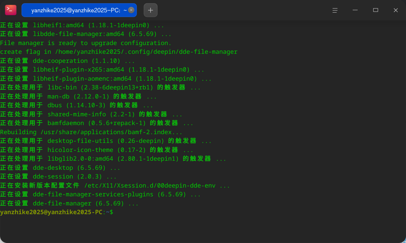Select the libdde-file-manager:amd64 (6.5.69) line
406x243 pixels.
point(86,34)
